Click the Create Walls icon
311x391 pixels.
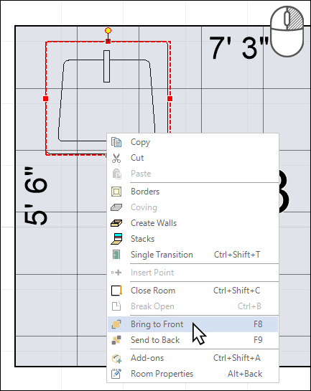[116, 223]
